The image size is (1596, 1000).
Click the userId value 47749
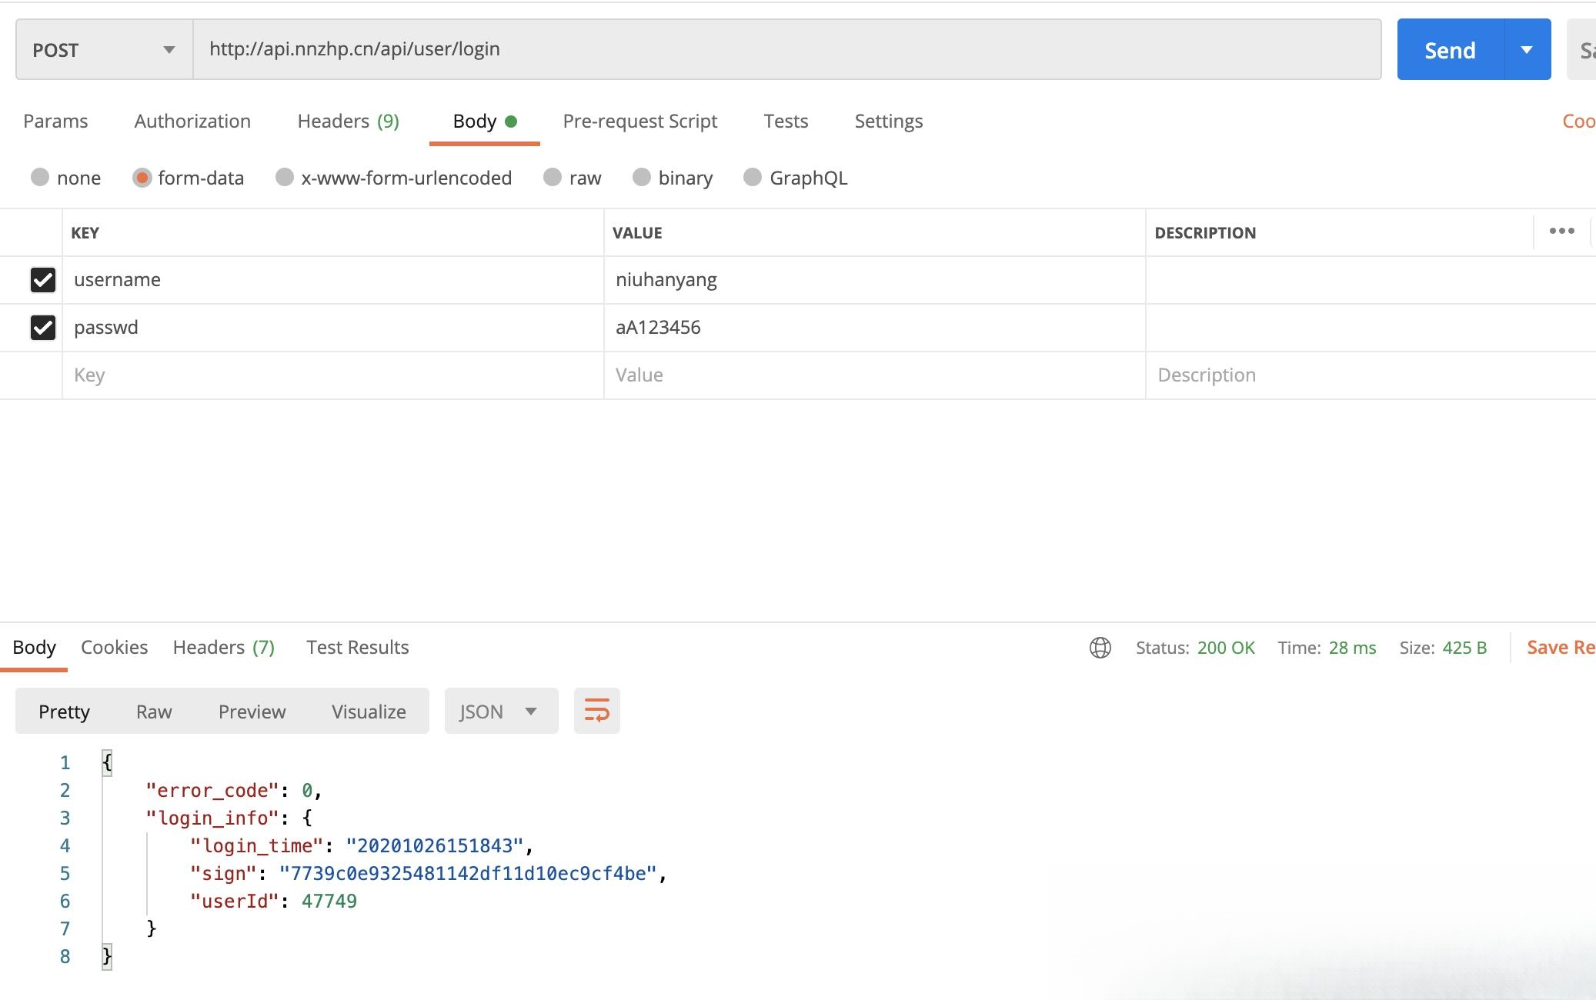tap(329, 901)
